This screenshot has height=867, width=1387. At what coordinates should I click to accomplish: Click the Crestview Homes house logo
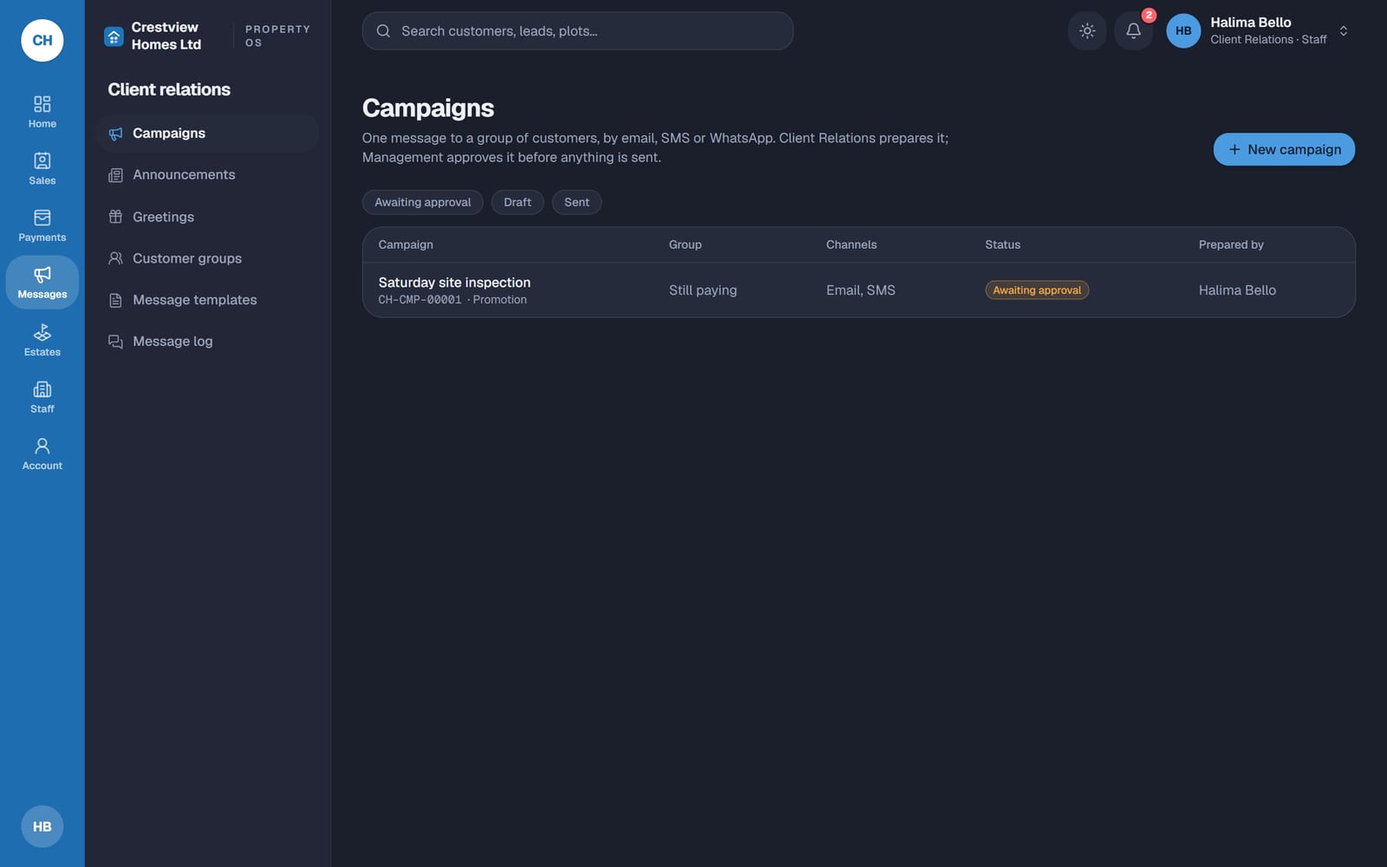[114, 36]
